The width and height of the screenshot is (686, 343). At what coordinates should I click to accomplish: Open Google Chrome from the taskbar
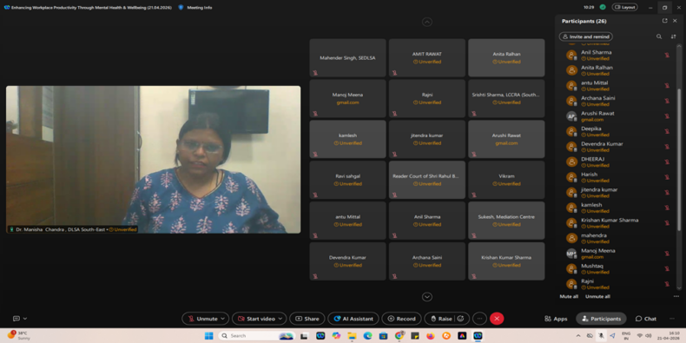[399, 335]
